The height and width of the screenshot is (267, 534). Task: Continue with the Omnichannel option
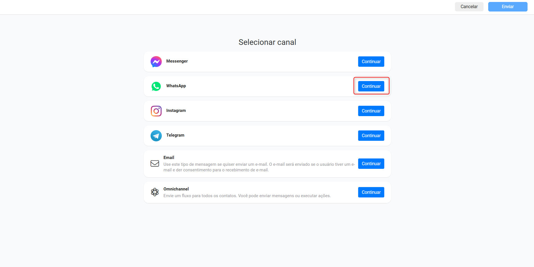coord(371,192)
